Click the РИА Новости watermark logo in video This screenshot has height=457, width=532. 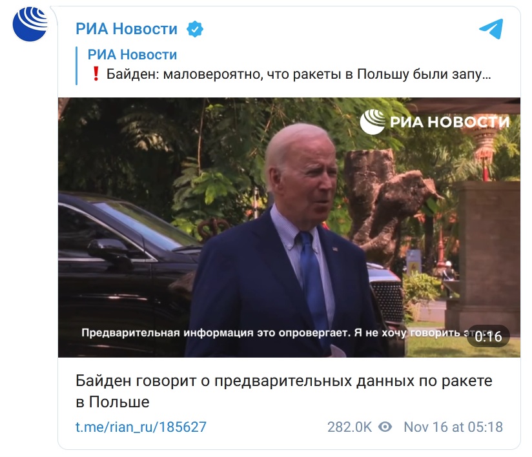(x=435, y=121)
